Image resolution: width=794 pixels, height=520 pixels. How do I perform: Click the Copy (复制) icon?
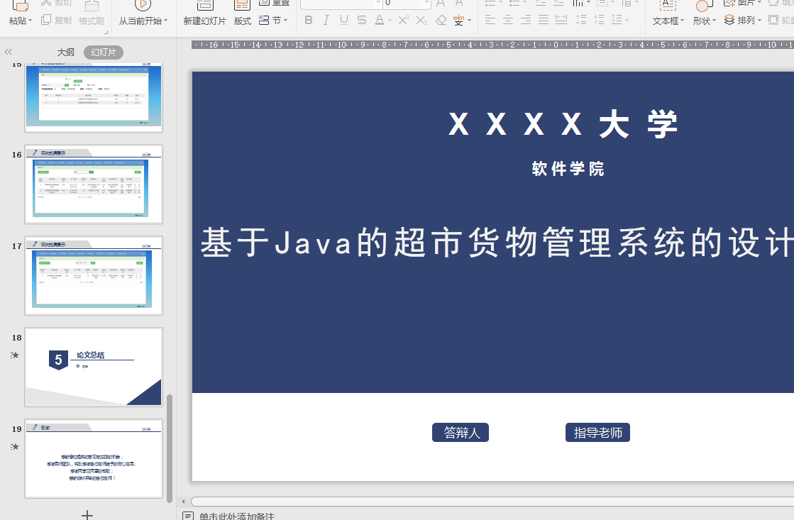(46, 20)
